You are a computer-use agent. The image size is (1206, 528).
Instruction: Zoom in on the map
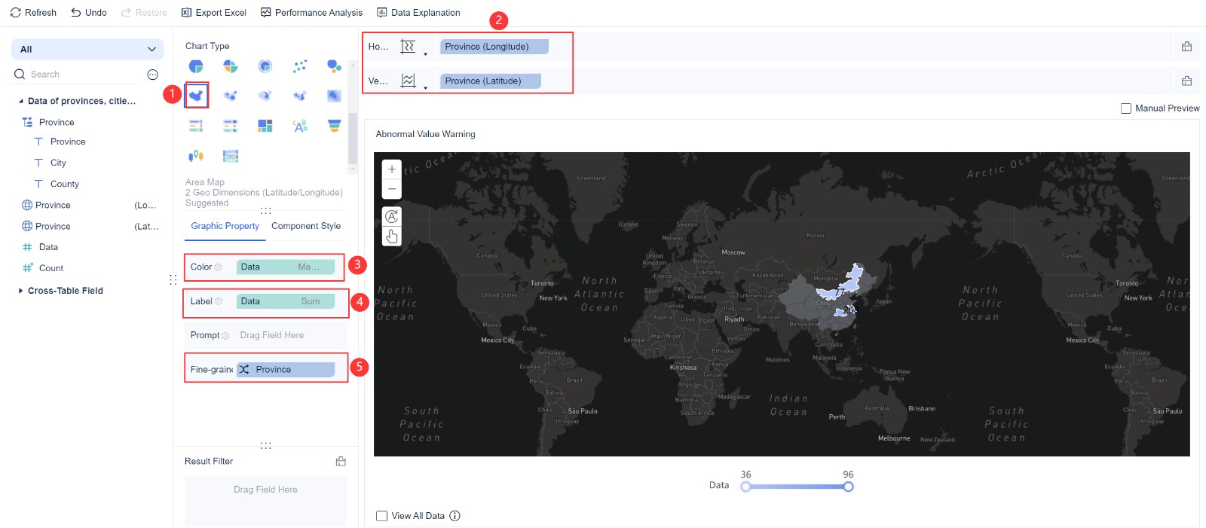(392, 169)
